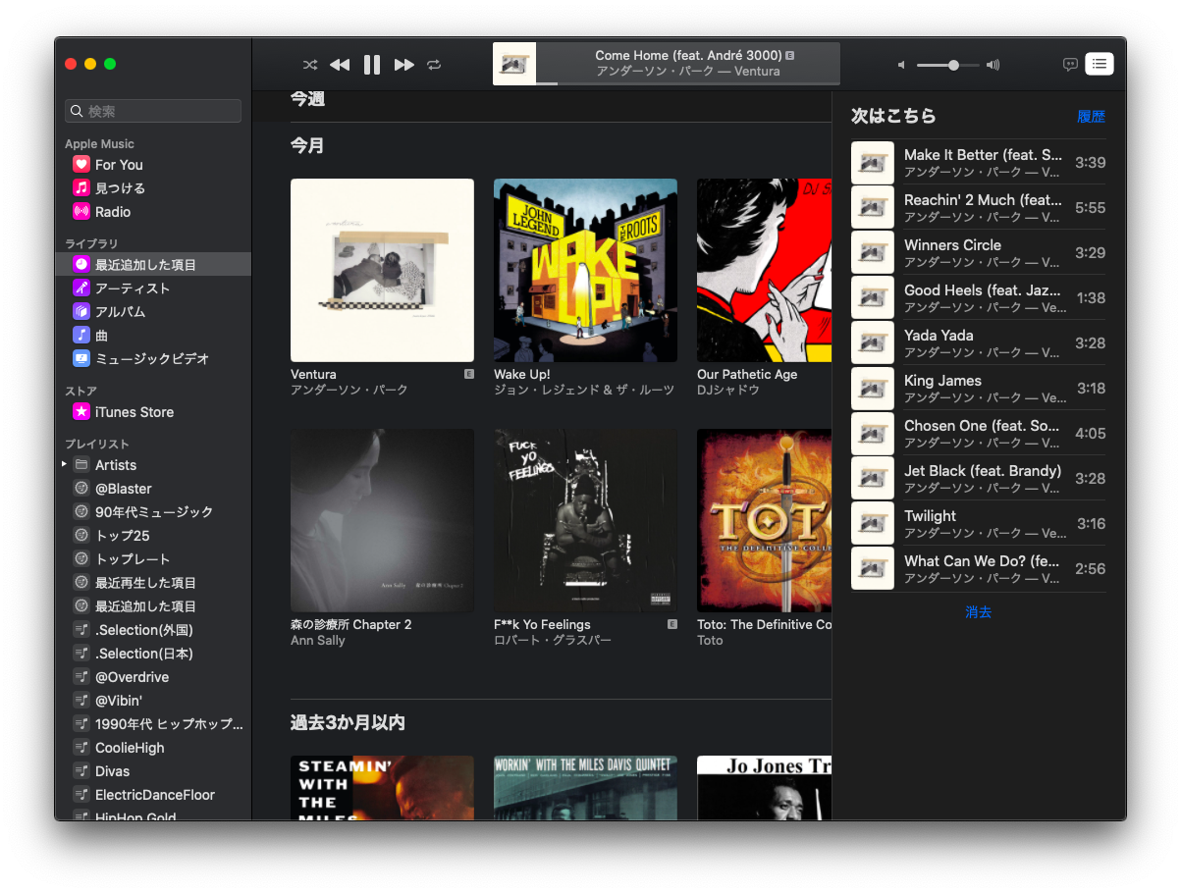Open F**k Yo Feelings album cover

click(x=585, y=520)
